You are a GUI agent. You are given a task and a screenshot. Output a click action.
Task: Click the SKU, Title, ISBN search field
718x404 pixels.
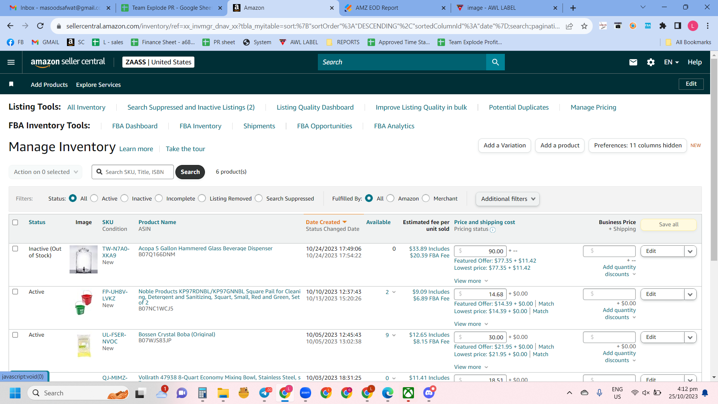(x=133, y=172)
